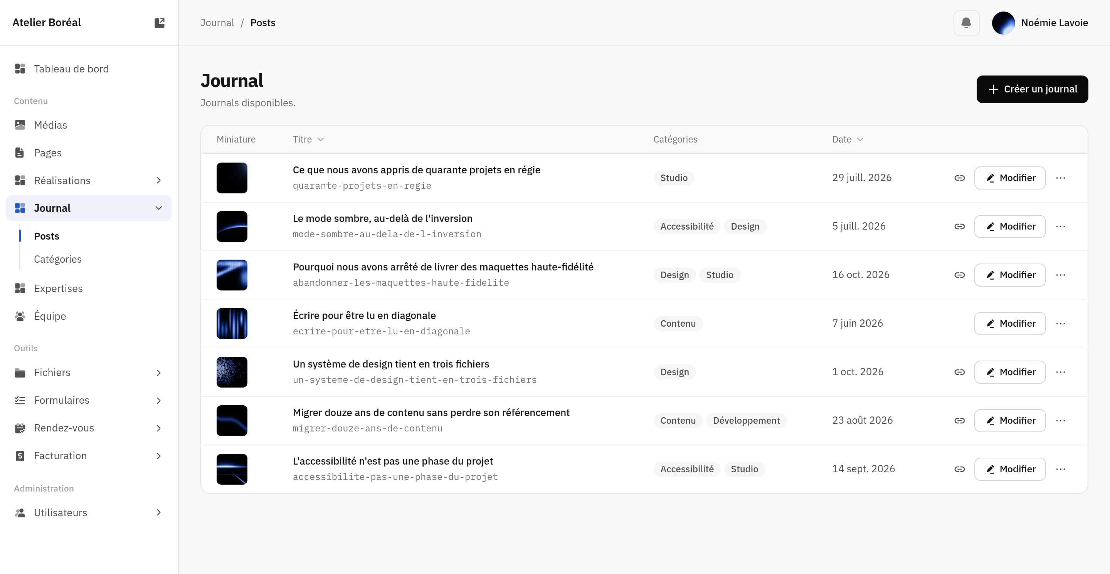
Task: Sort table by Date column
Action: [x=848, y=139]
